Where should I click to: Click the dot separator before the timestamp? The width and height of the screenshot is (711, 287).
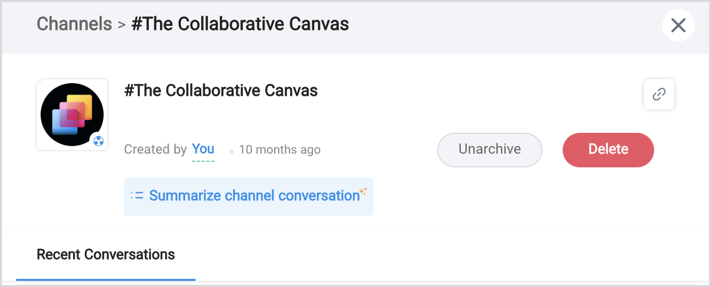click(x=232, y=151)
